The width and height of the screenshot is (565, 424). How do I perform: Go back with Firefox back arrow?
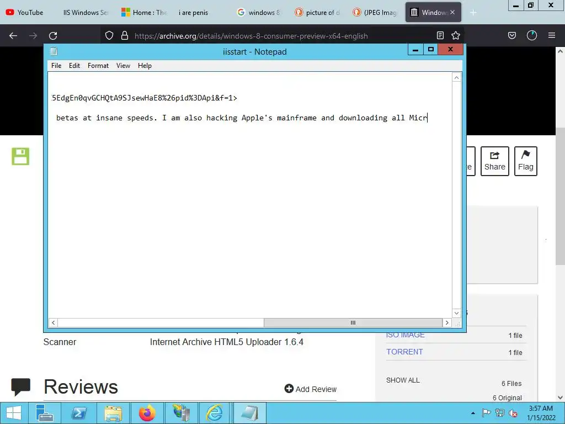pyautogui.click(x=13, y=36)
